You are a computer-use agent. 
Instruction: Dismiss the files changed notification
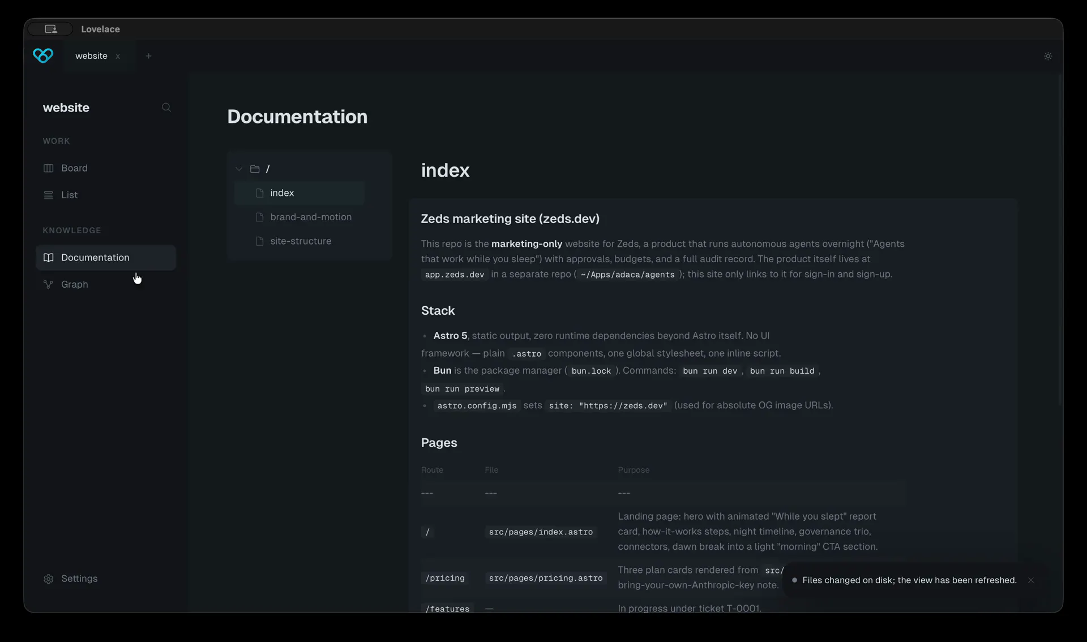tap(1031, 580)
